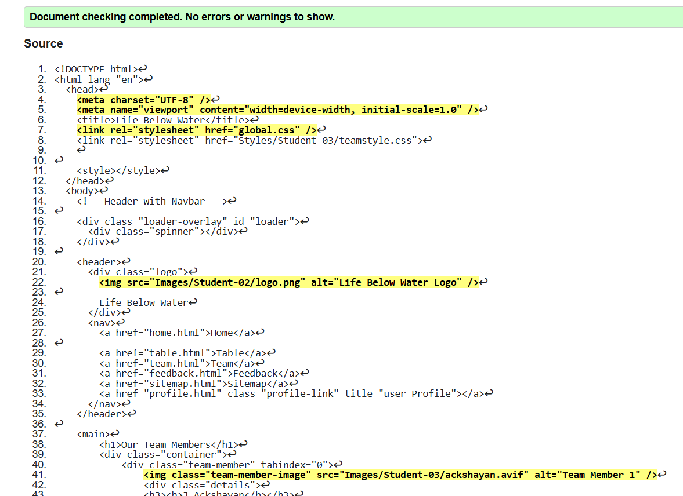683x496 pixels.
Task: Click the 'Document checking completed' success message
Action: pos(182,17)
